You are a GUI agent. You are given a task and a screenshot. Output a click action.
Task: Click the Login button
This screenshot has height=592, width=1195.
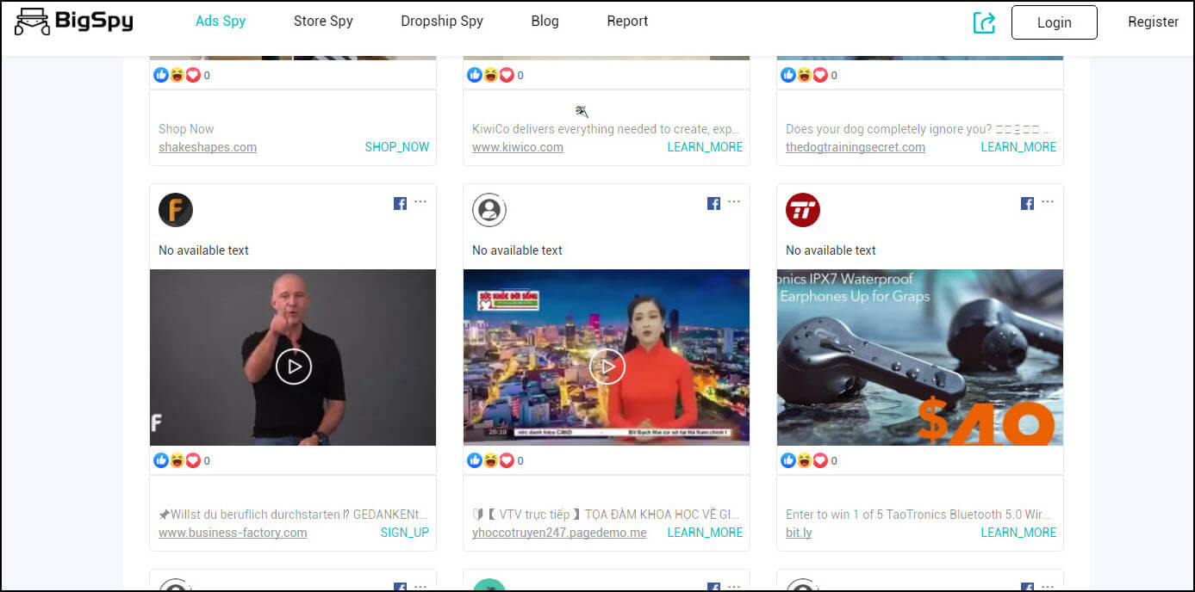tap(1054, 22)
